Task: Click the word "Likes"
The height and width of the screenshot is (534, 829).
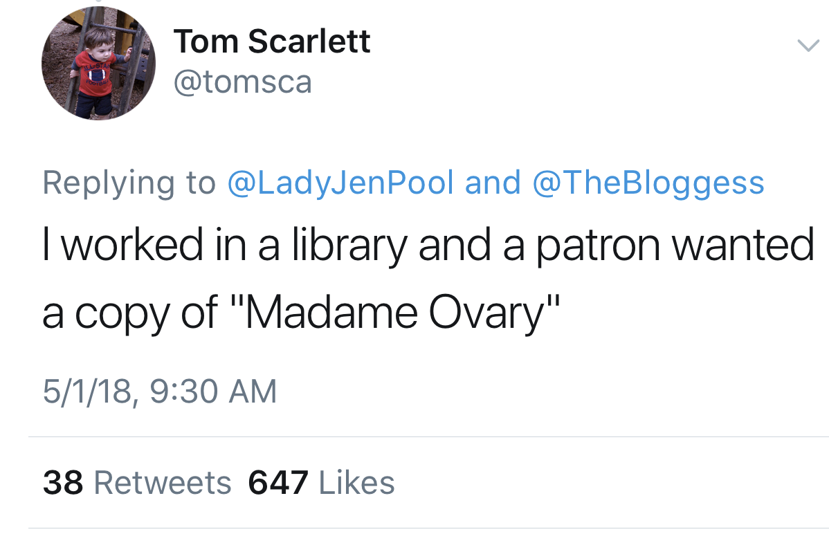Action: pyautogui.click(x=357, y=482)
